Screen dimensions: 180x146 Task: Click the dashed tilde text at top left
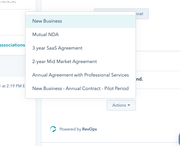pyautogui.click(x=8, y=1)
